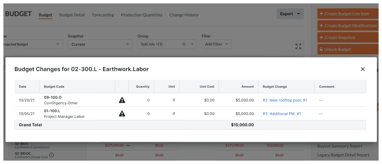The width and height of the screenshot is (382, 164).
Task: Switch to the Budget Detail tab
Action: pyautogui.click(x=72, y=15)
